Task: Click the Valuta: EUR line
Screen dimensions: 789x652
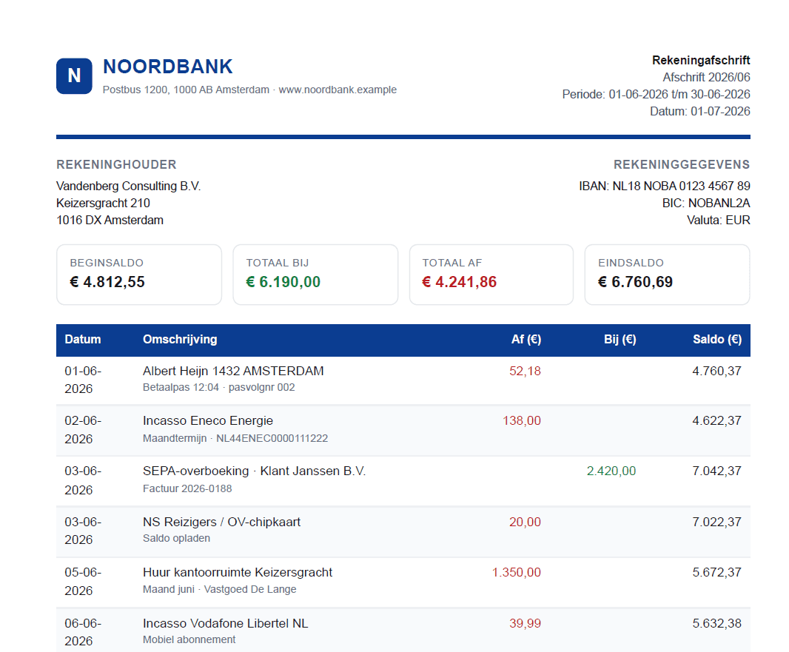Action: click(x=719, y=221)
